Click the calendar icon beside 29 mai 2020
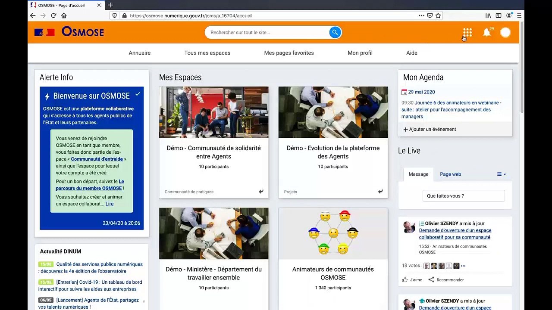 point(404,92)
